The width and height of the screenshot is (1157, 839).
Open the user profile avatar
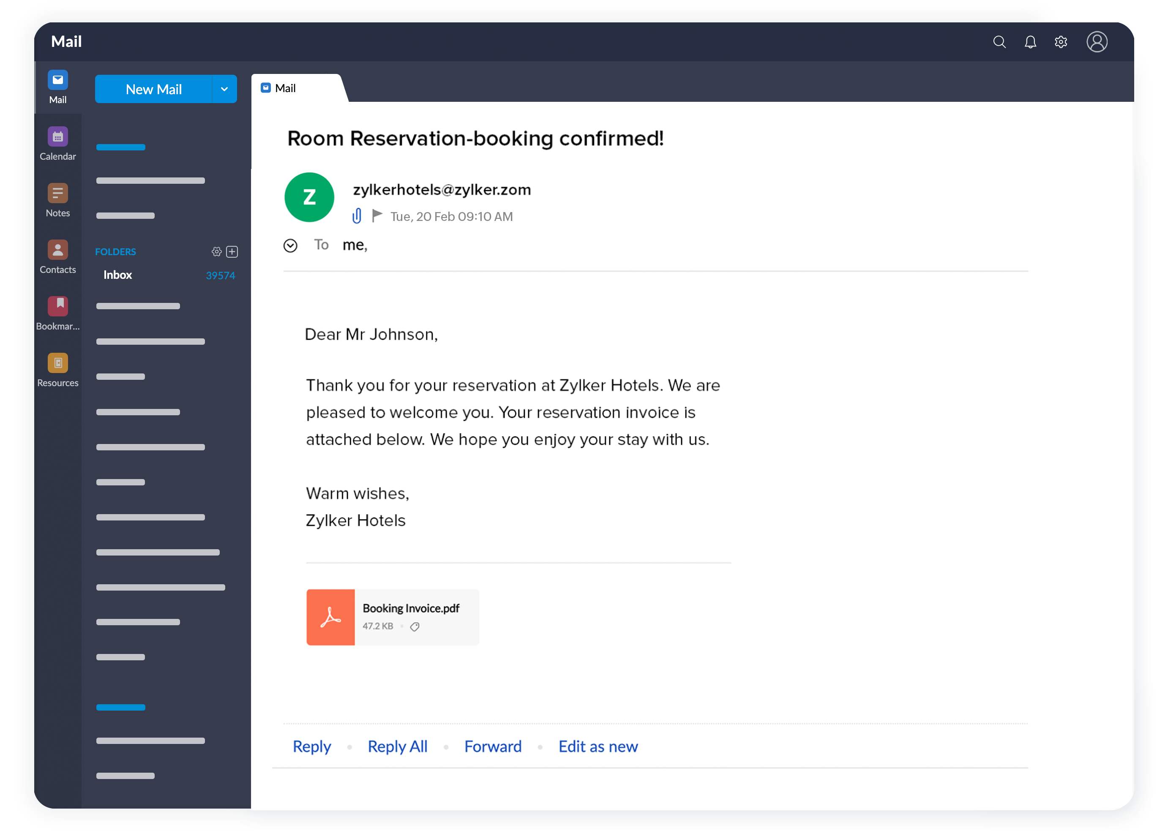click(x=1096, y=42)
